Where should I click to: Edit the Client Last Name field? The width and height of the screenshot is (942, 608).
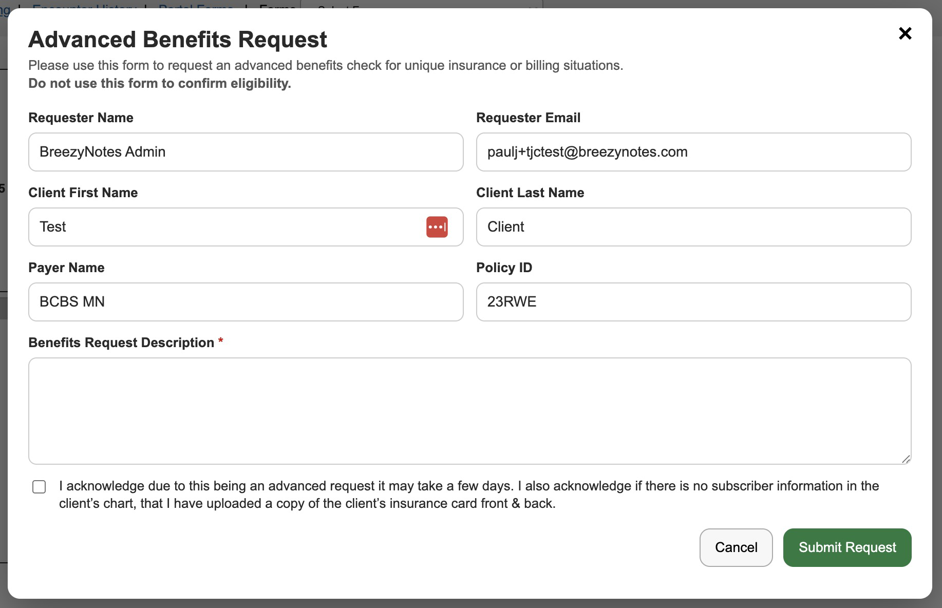pos(693,227)
